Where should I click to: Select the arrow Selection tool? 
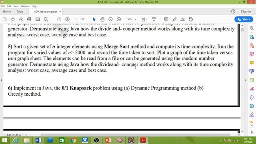tap(94, 19)
